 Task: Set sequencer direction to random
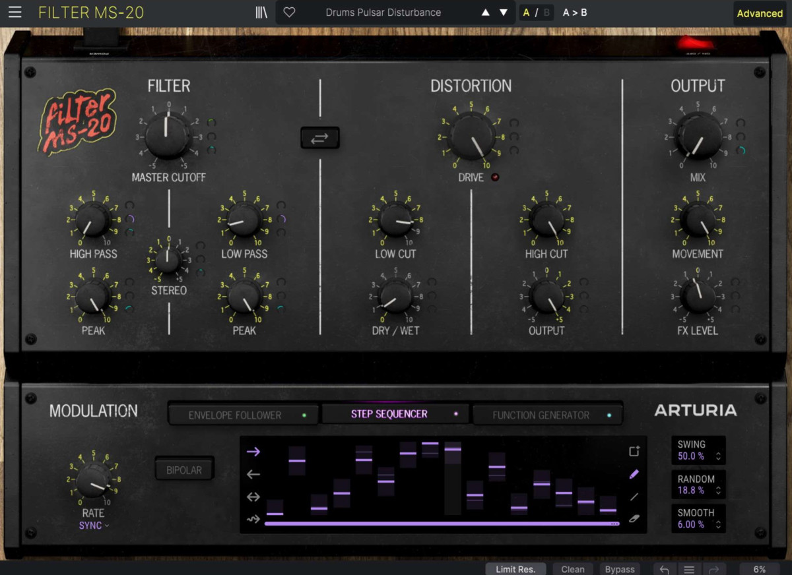pos(253,519)
